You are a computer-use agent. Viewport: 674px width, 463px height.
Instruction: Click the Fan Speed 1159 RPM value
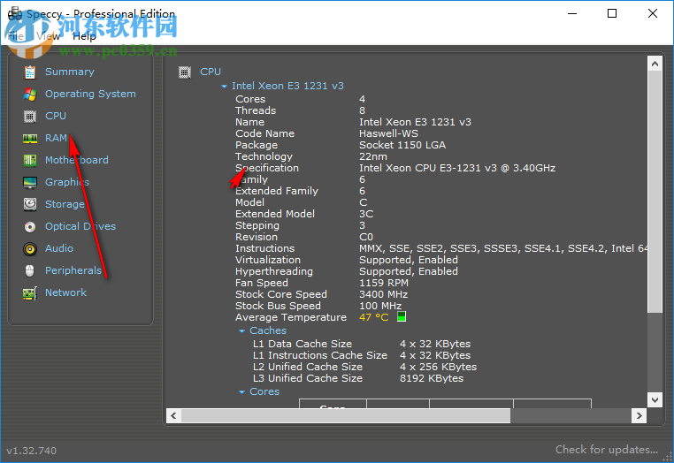pyautogui.click(x=384, y=283)
